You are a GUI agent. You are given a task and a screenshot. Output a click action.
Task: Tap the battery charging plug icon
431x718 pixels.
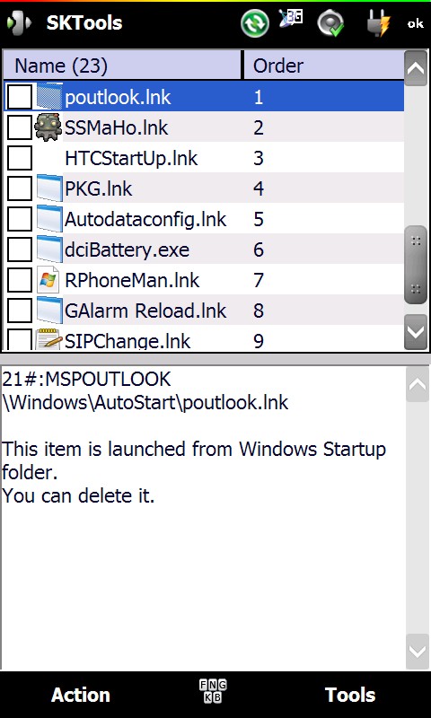pos(378,23)
